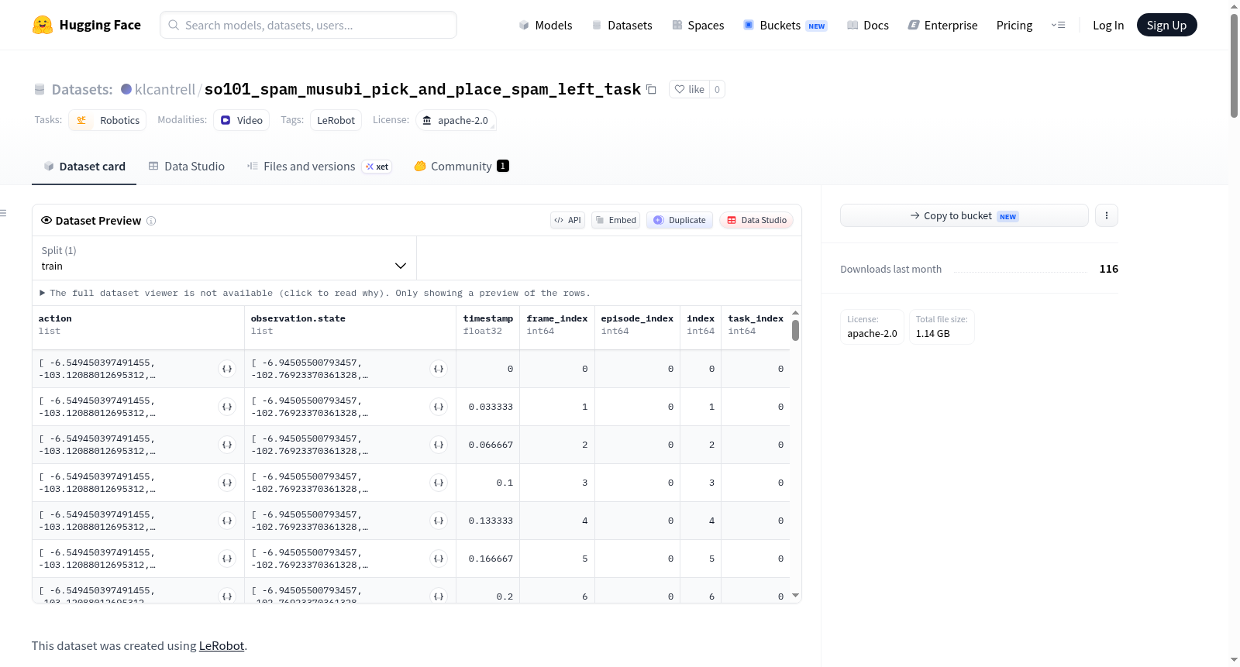The height and width of the screenshot is (667, 1240).
Task: Expand observation.state JSON in 0.133333 row
Action: point(439,521)
